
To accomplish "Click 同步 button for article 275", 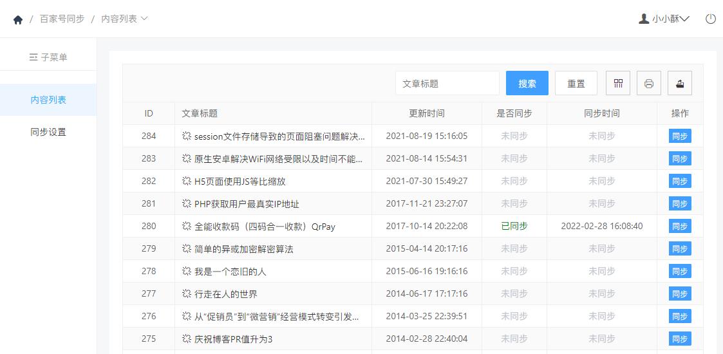I will 680,339.
